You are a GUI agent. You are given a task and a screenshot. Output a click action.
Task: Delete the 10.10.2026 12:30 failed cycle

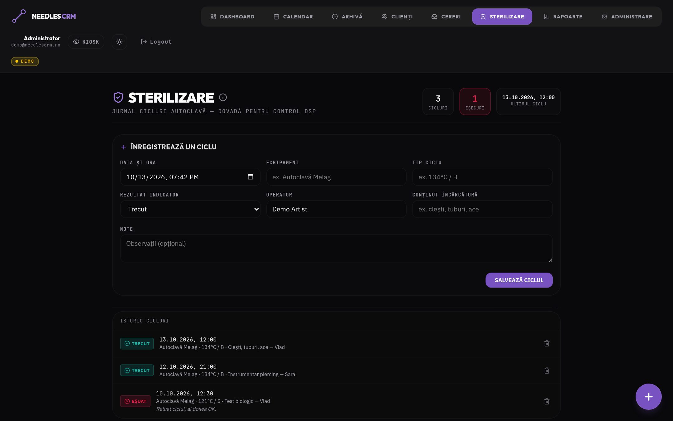pyautogui.click(x=547, y=401)
